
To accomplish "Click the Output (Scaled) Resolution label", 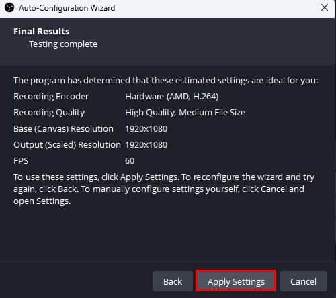I will [67, 145].
